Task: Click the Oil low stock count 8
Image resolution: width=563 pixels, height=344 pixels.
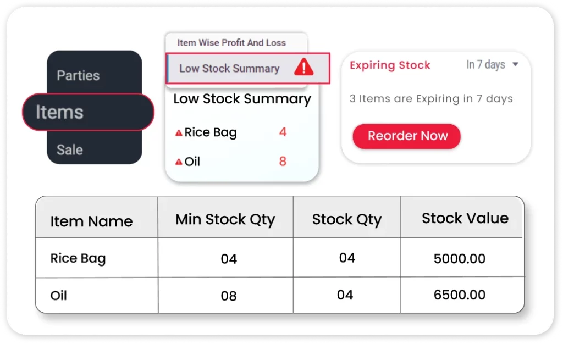Action: click(283, 162)
